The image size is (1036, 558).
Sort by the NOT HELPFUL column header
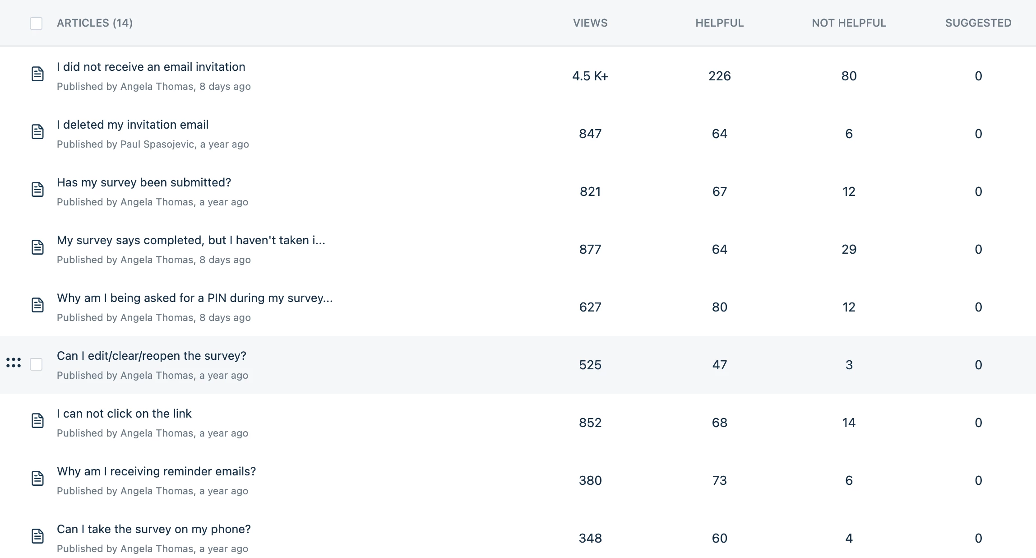click(849, 23)
